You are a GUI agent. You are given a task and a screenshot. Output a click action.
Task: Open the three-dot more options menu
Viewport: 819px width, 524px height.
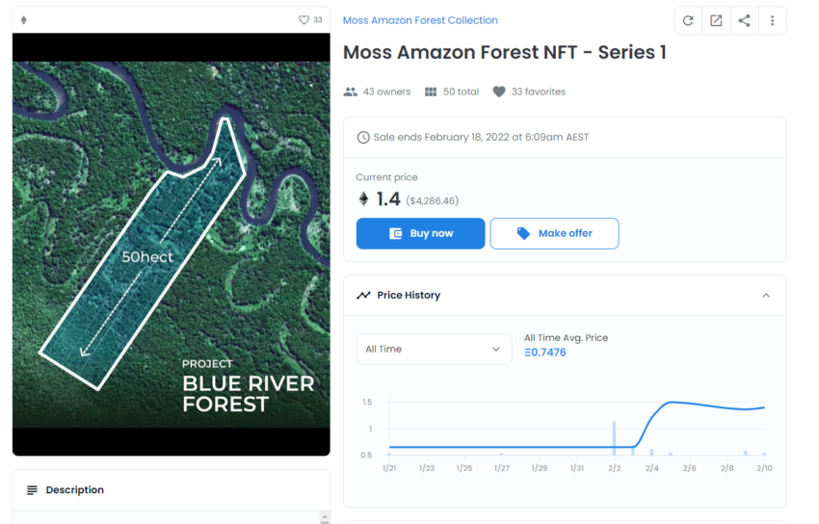coord(772,20)
